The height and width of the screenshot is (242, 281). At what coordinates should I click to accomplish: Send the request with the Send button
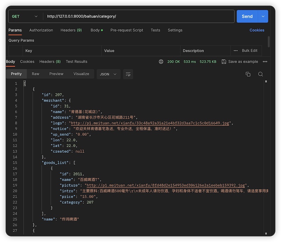247,16
